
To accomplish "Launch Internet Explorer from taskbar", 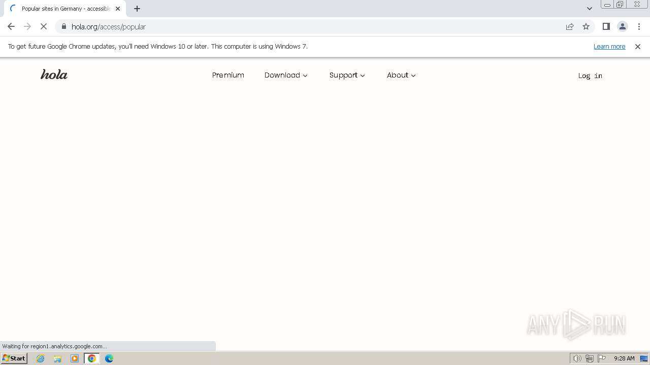I will [x=41, y=358].
